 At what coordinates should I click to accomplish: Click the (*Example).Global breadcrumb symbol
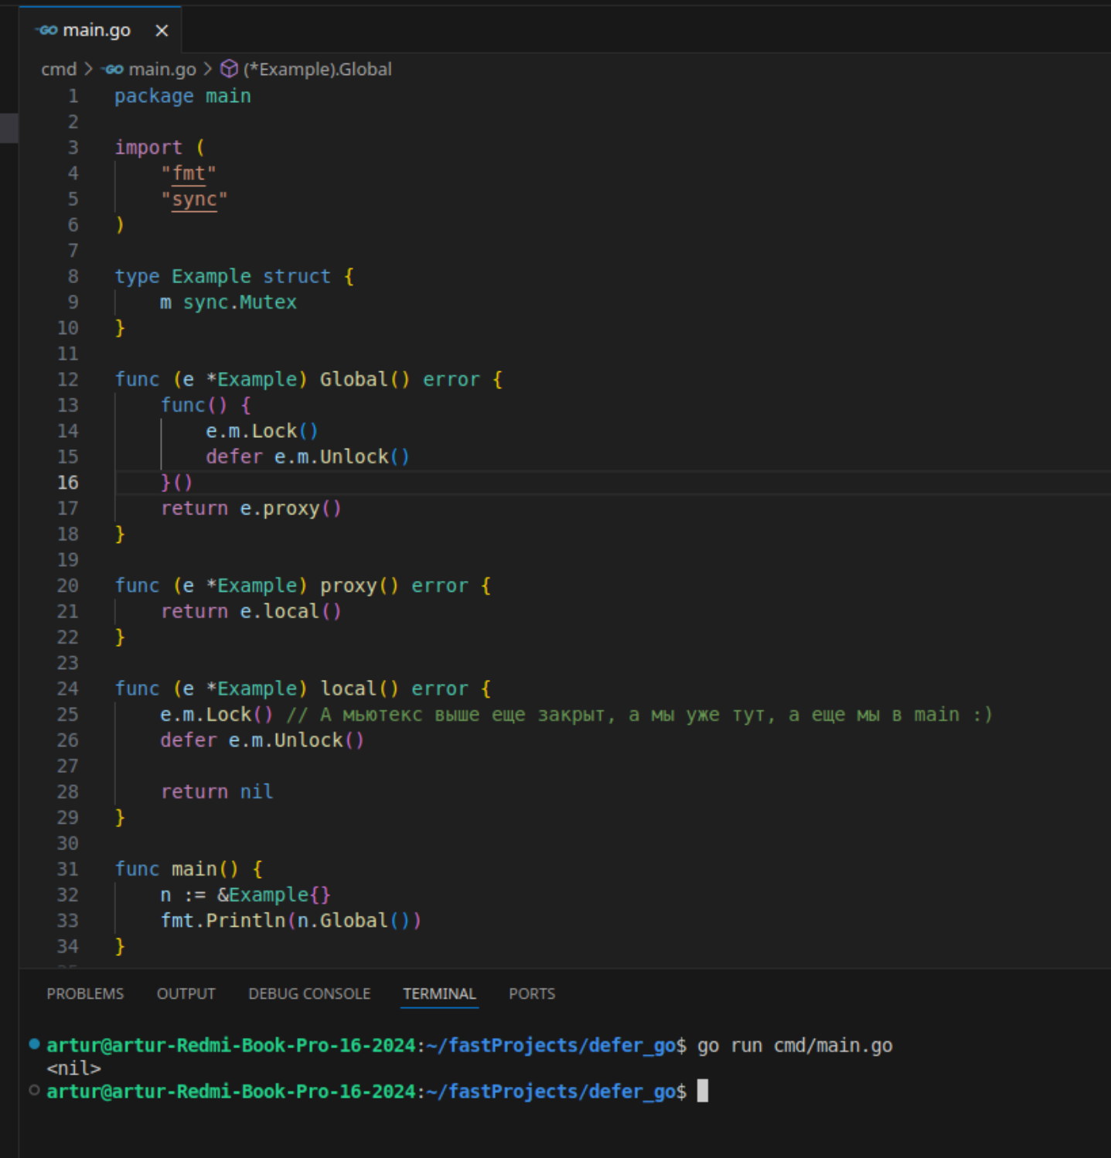click(x=317, y=69)
